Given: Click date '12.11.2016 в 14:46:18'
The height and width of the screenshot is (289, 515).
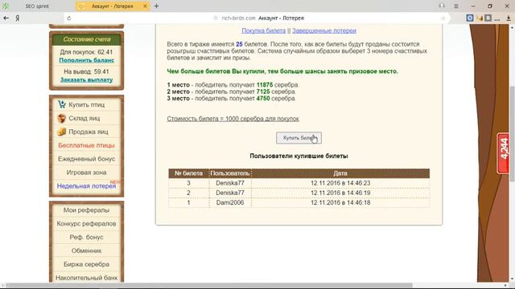Looking at the screenshot, I should tap(340, 203).
